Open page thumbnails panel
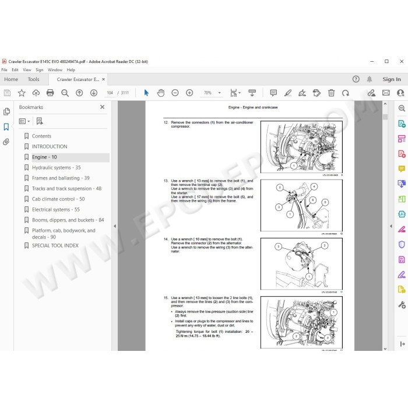 click(x=6, y=112)
